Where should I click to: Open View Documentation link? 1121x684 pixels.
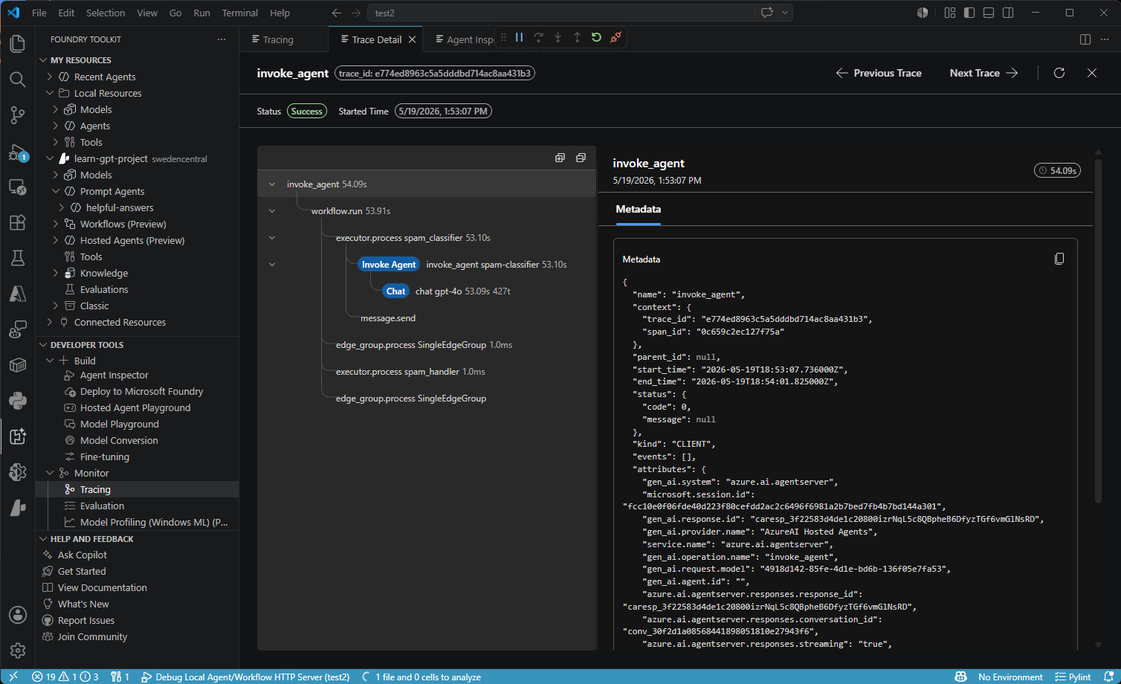pos(103,587)
